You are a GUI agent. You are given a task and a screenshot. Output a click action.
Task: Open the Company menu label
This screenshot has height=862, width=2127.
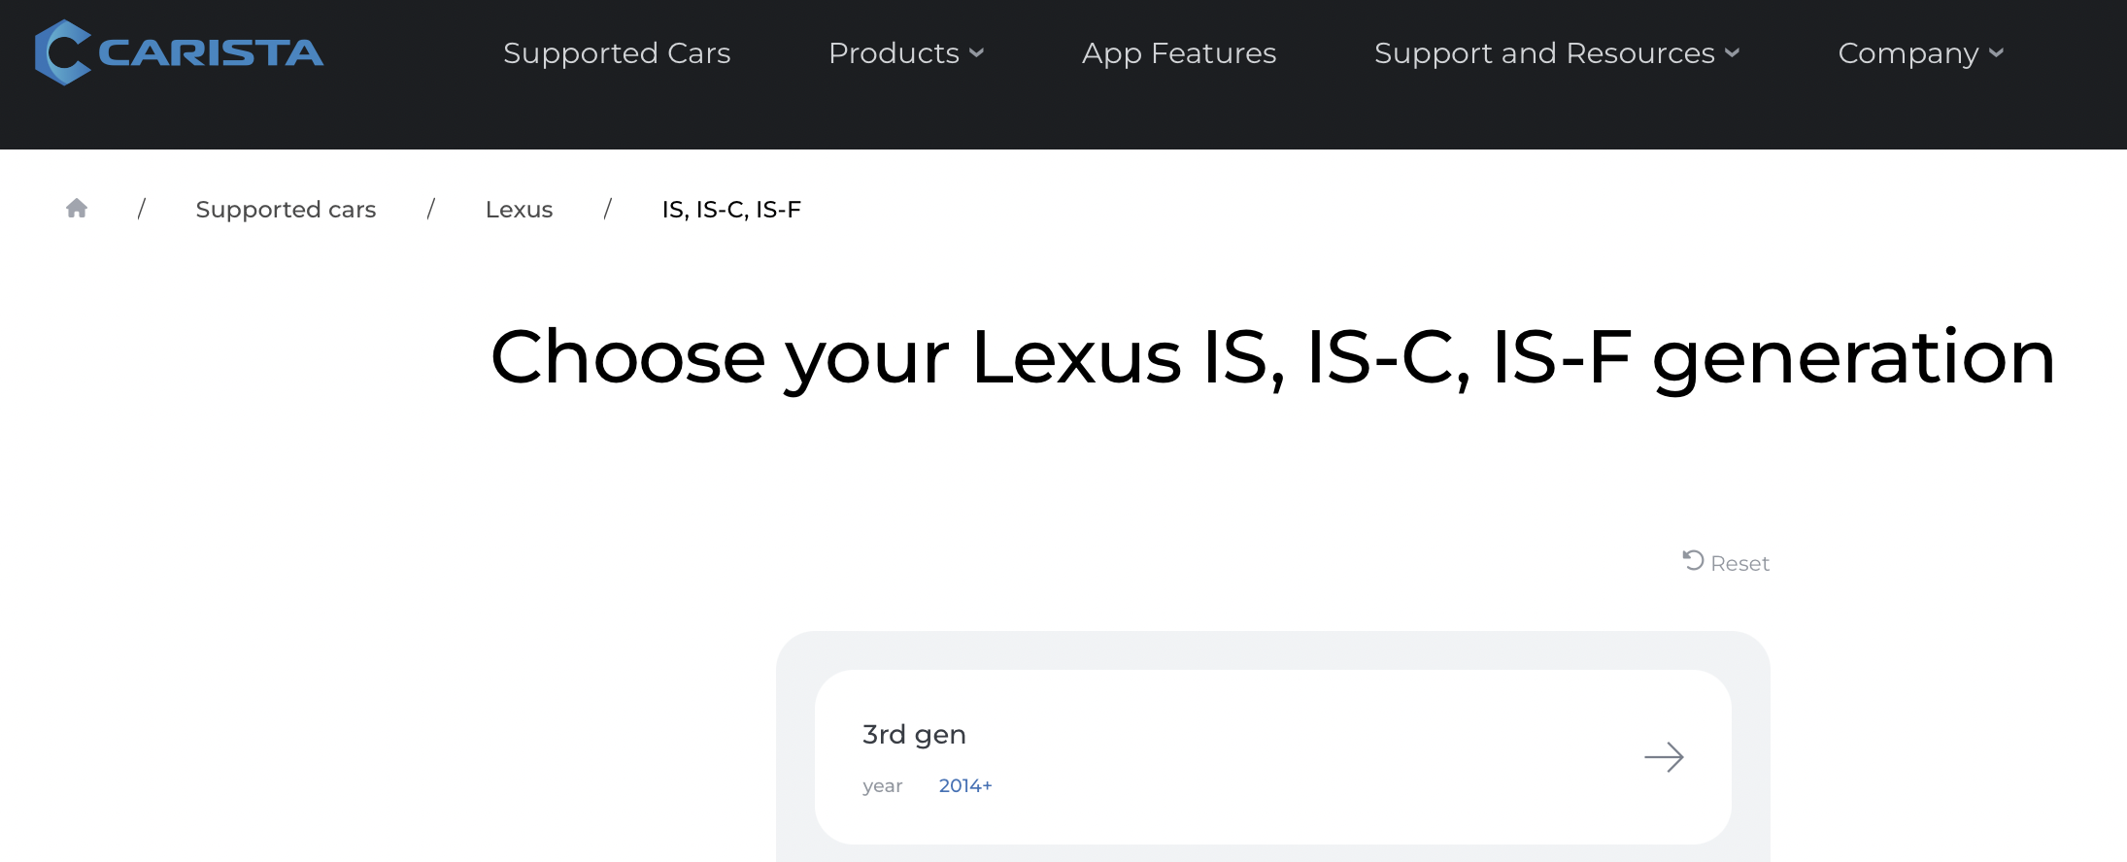(1908, 53)
